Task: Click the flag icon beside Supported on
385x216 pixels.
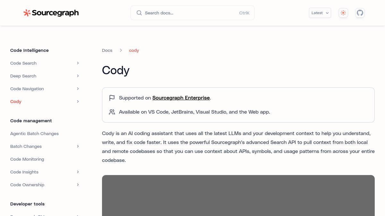Action: 112,98
